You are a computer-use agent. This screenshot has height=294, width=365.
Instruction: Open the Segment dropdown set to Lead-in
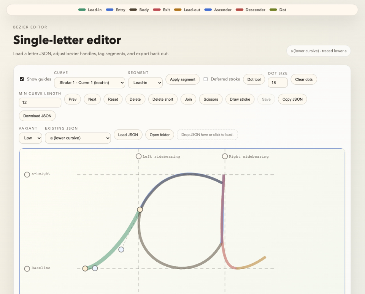point(145,82)
